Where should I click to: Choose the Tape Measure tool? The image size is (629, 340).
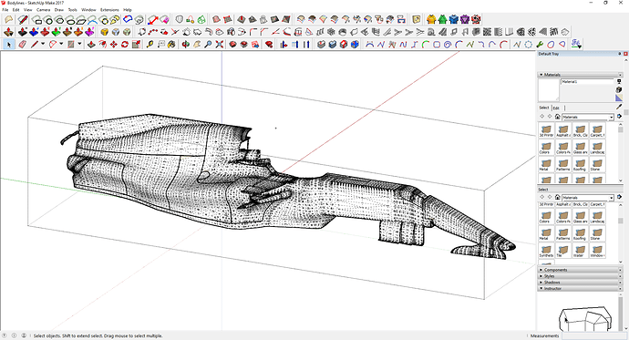[x=150, y=45]
